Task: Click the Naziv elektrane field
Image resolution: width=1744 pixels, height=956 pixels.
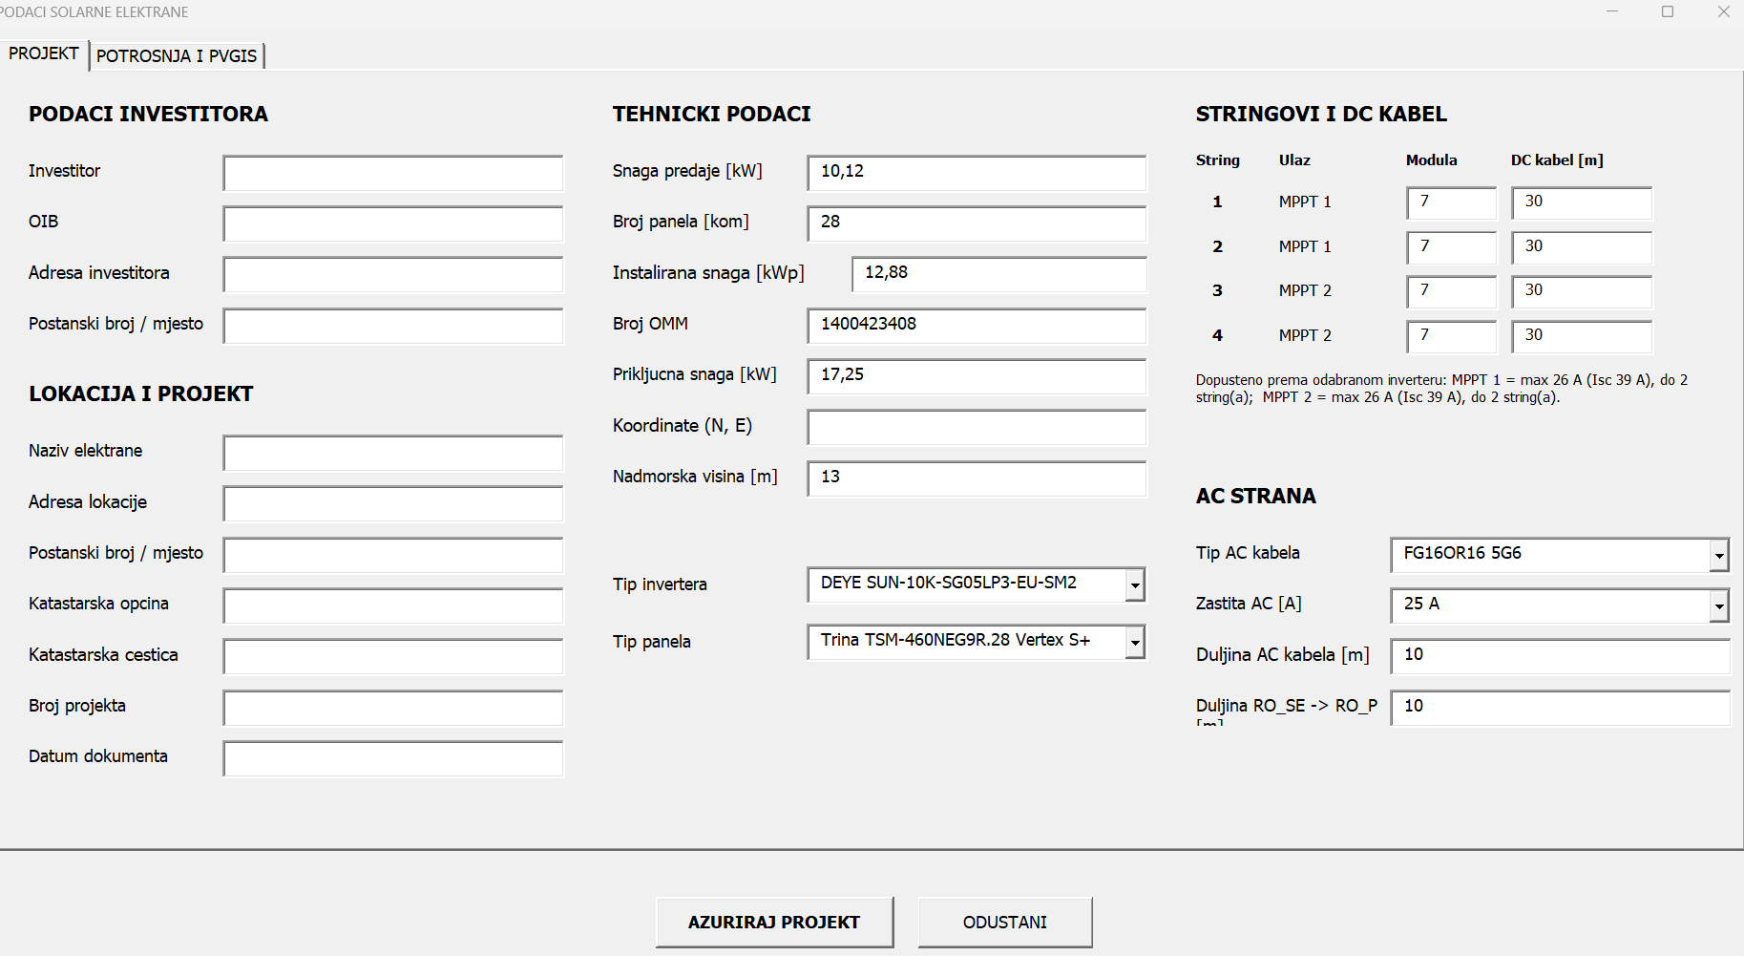Action: [393, 453]
